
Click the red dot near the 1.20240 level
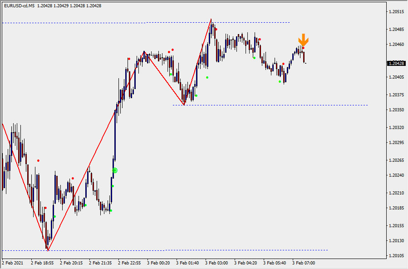[x=73, y=178]
